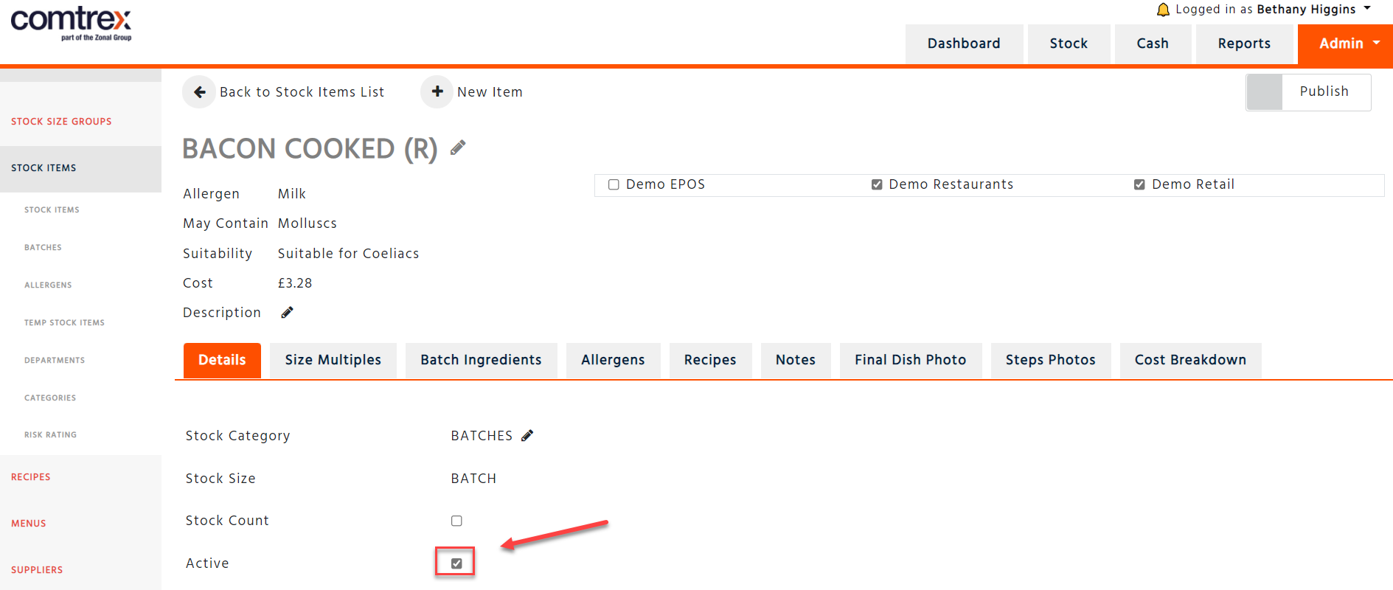Edit Stock Category with the pencil icon
The image size is (1393, 590).
pyautogui.click(x=527, y=436)
